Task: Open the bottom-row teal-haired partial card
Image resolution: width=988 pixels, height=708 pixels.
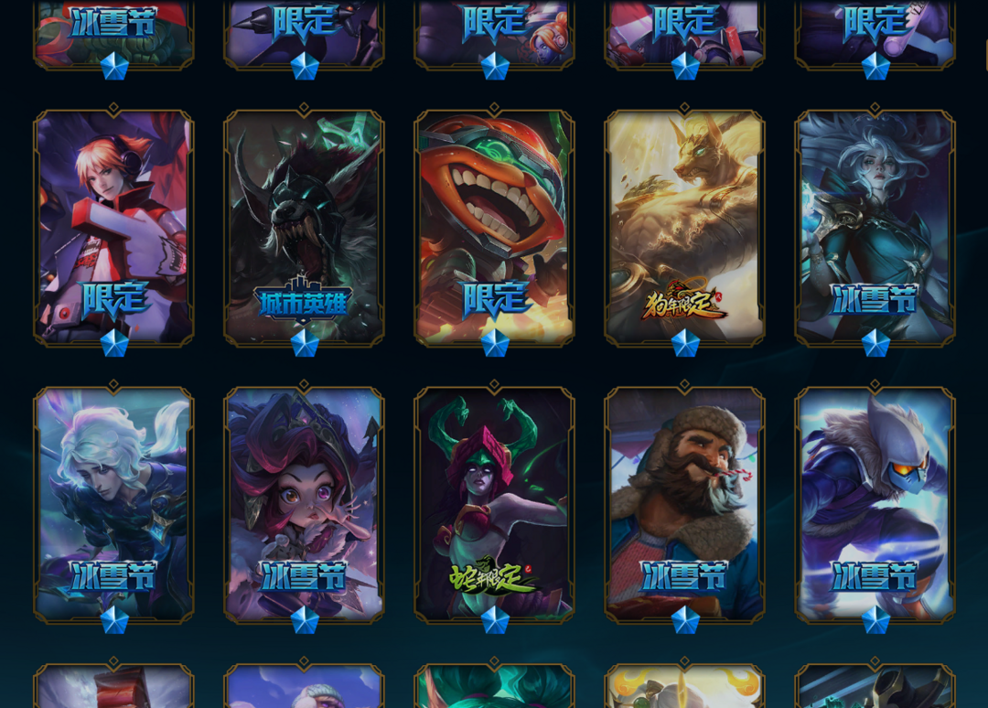Action: click(494, 686)
